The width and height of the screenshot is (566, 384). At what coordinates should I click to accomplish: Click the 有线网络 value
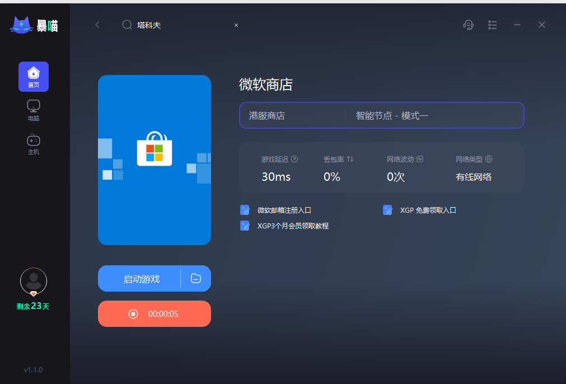tap(474, 177)
